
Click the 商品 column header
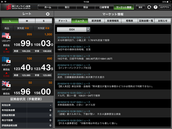coord(7,28)
